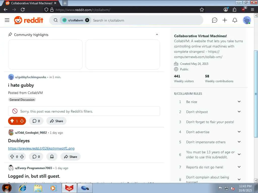
Task: Give award to the Doubleyes post
Action: point(52,157)
